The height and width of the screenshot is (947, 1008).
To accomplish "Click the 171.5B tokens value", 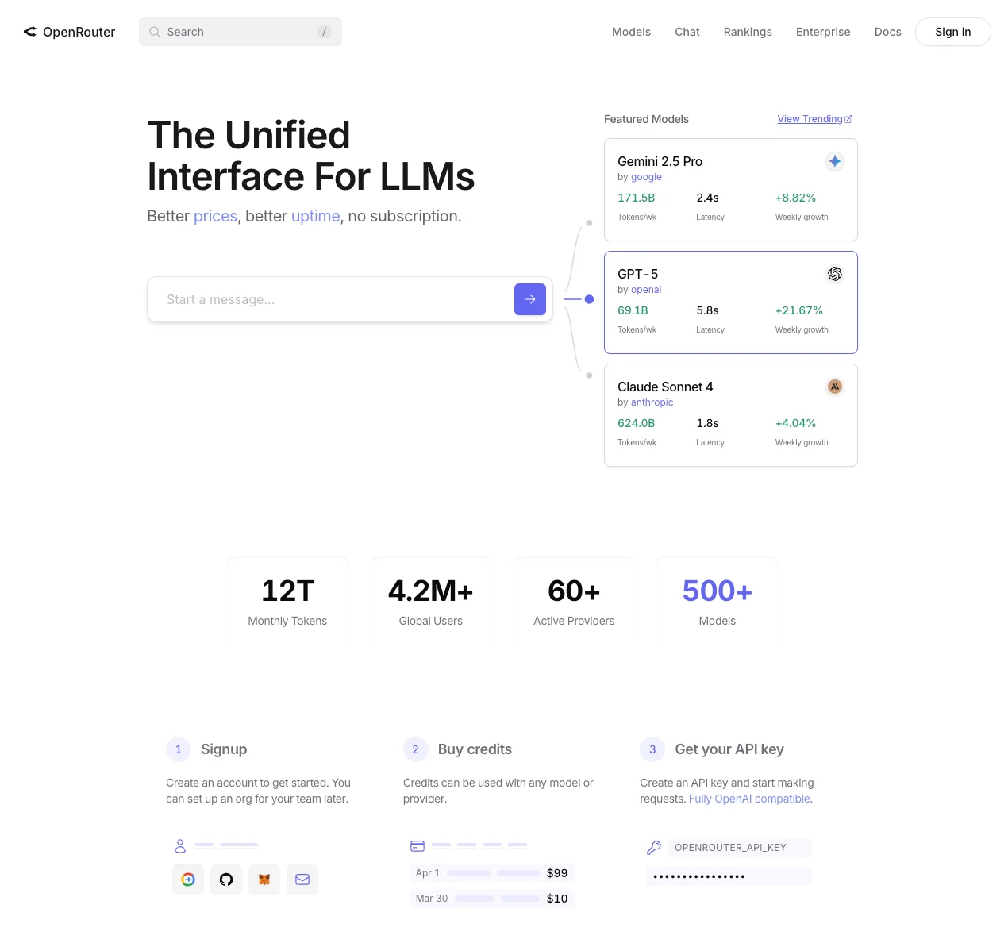I will [x=637, y=198].
